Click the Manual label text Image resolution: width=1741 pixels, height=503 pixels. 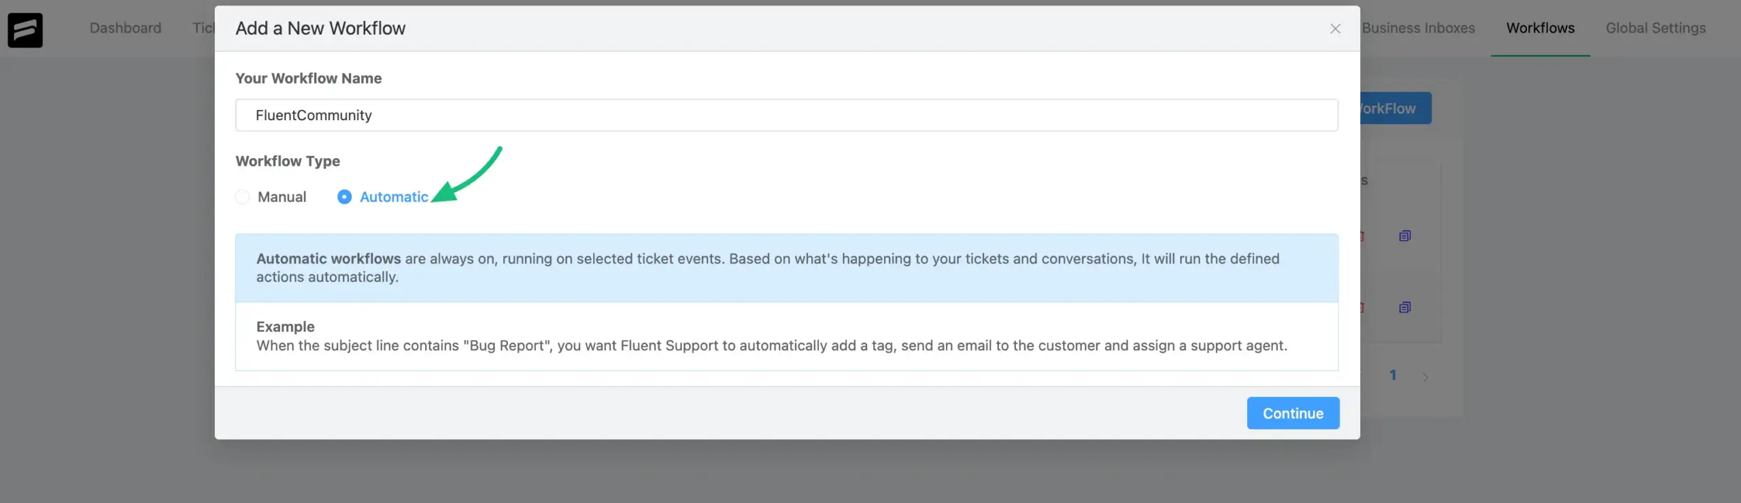[x=282, y=197]
